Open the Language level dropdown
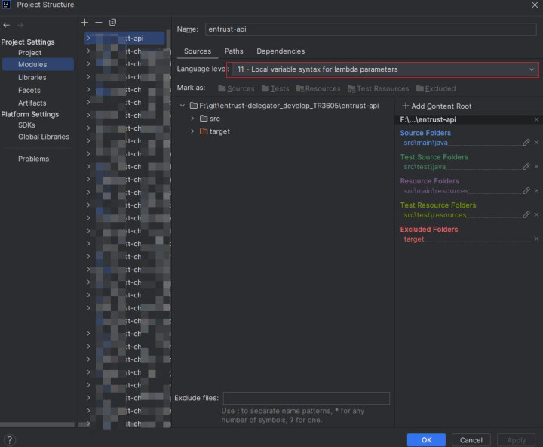The image size is (543, 447). point(382,69)
